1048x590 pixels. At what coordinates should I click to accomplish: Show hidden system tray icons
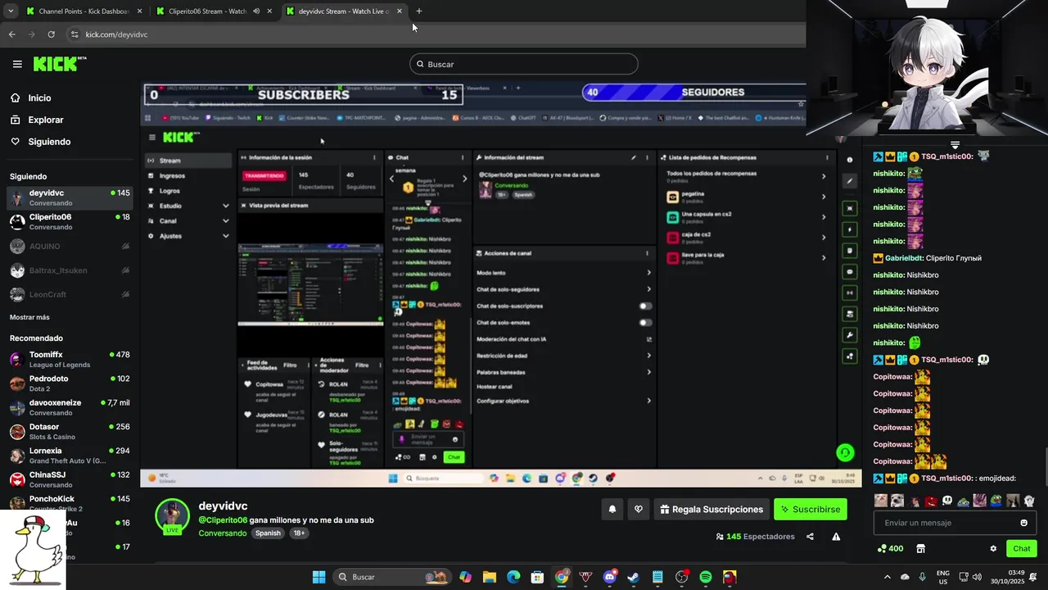888,577
